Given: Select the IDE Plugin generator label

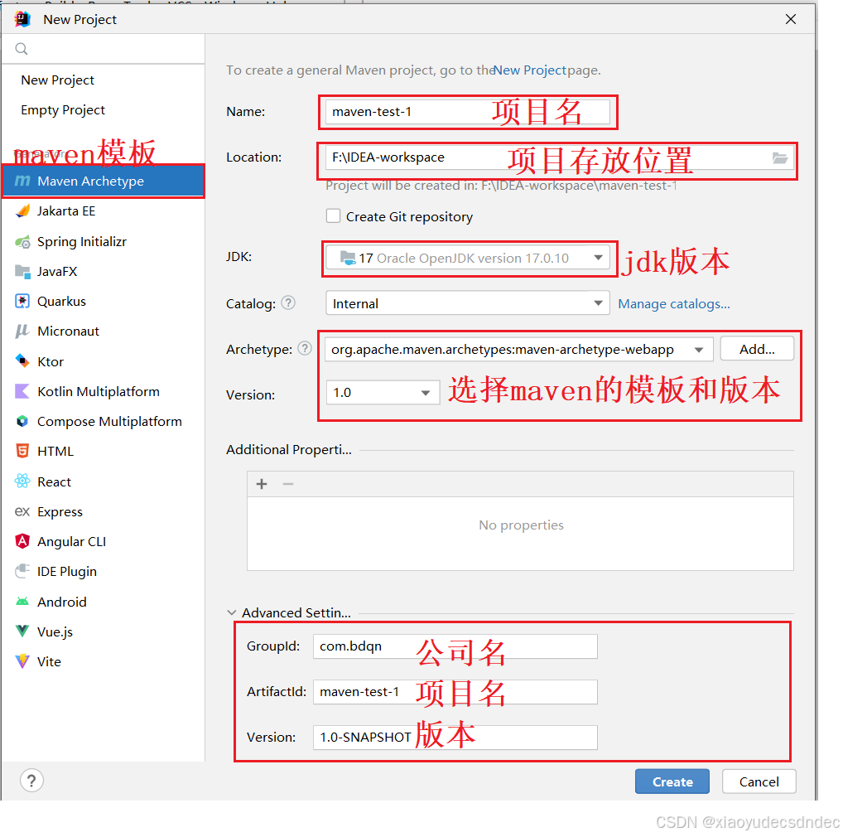Looking at the screenshot, I should click(x=67, y=572).
